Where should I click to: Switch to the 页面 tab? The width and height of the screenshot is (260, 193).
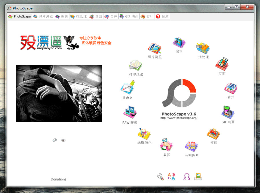point(96,16)
